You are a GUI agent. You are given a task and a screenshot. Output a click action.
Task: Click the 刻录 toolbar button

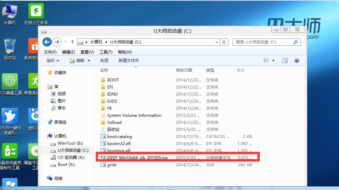[x=105, y=61]
